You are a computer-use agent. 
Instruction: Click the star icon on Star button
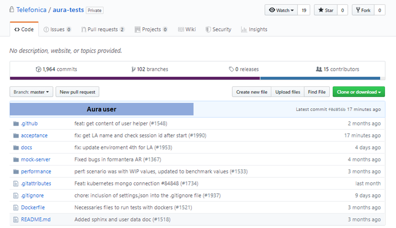click(321, 10)
